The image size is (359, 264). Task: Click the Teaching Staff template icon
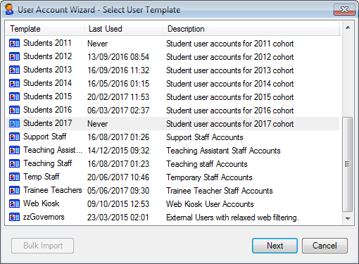click(x=14, y=164)
